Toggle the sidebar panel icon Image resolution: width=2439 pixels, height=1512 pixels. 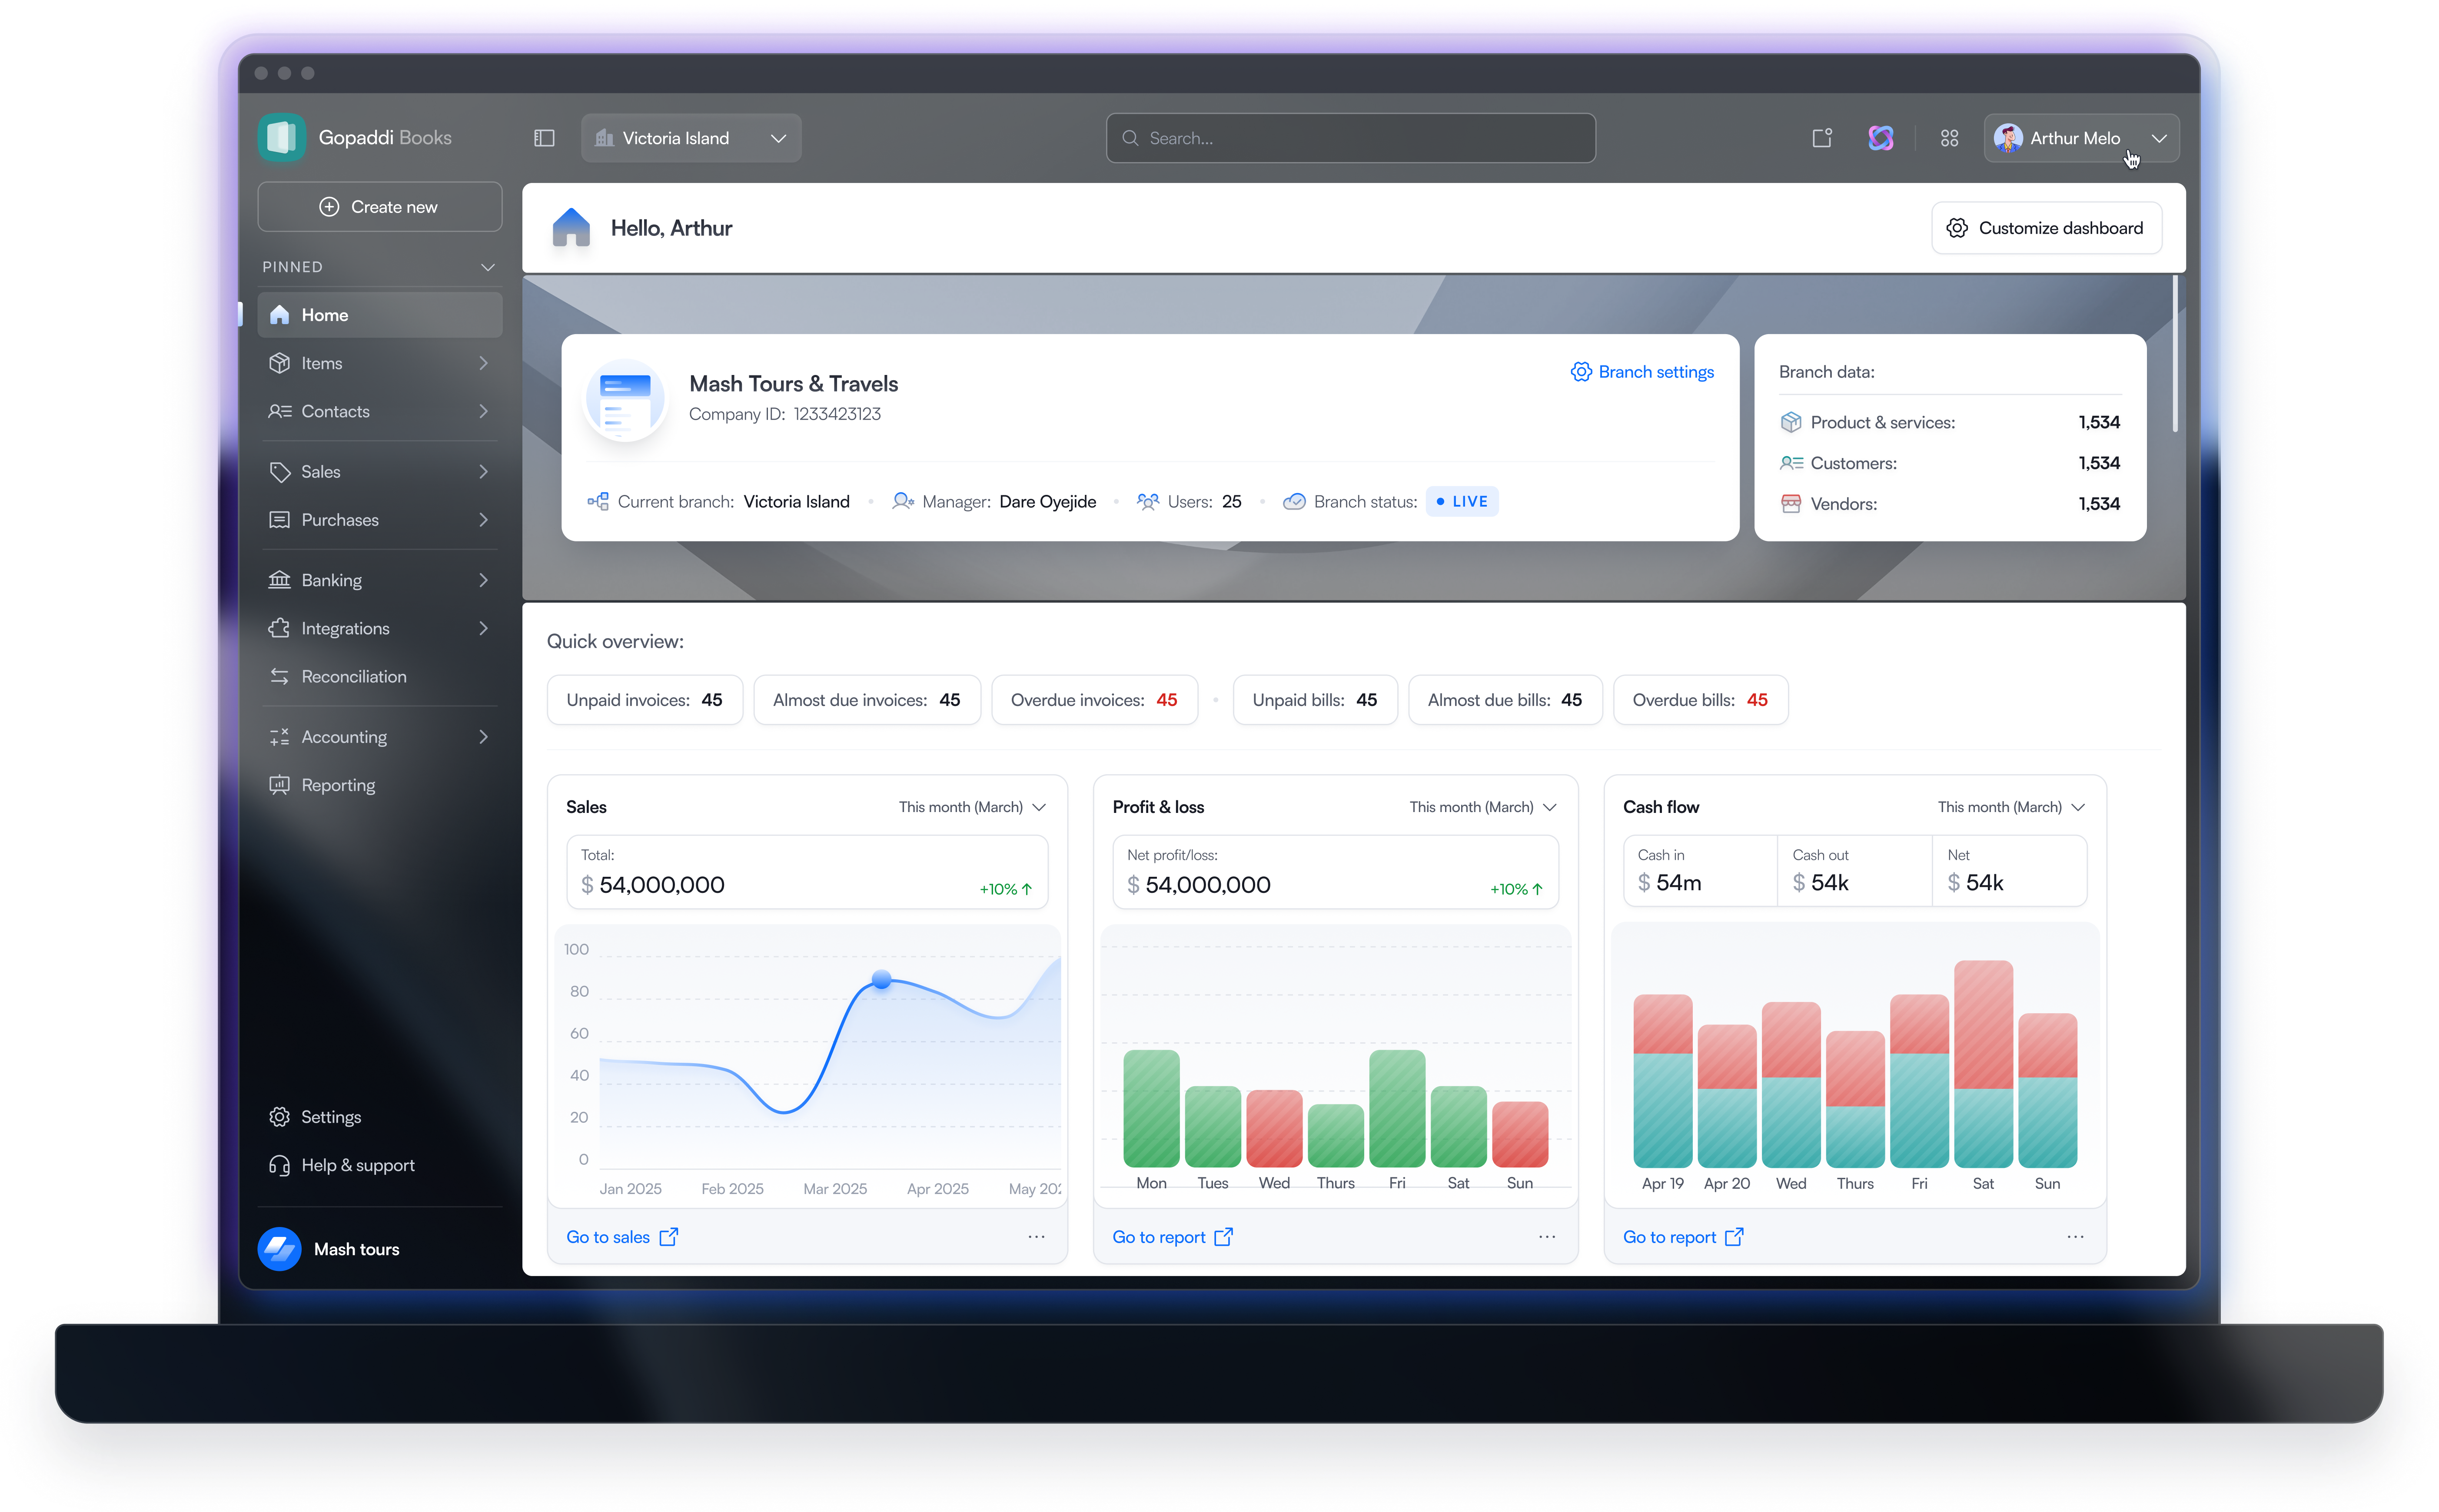click(x=544, y=138)
